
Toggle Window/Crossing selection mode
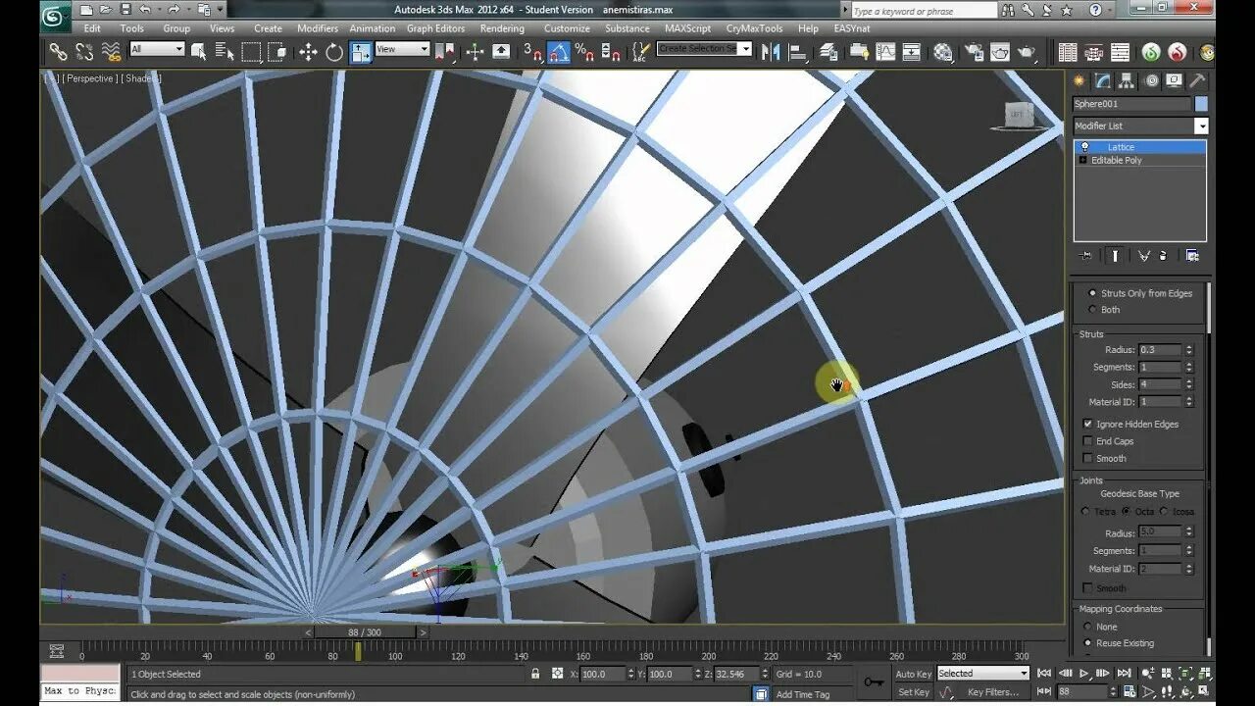click(277, 52)
